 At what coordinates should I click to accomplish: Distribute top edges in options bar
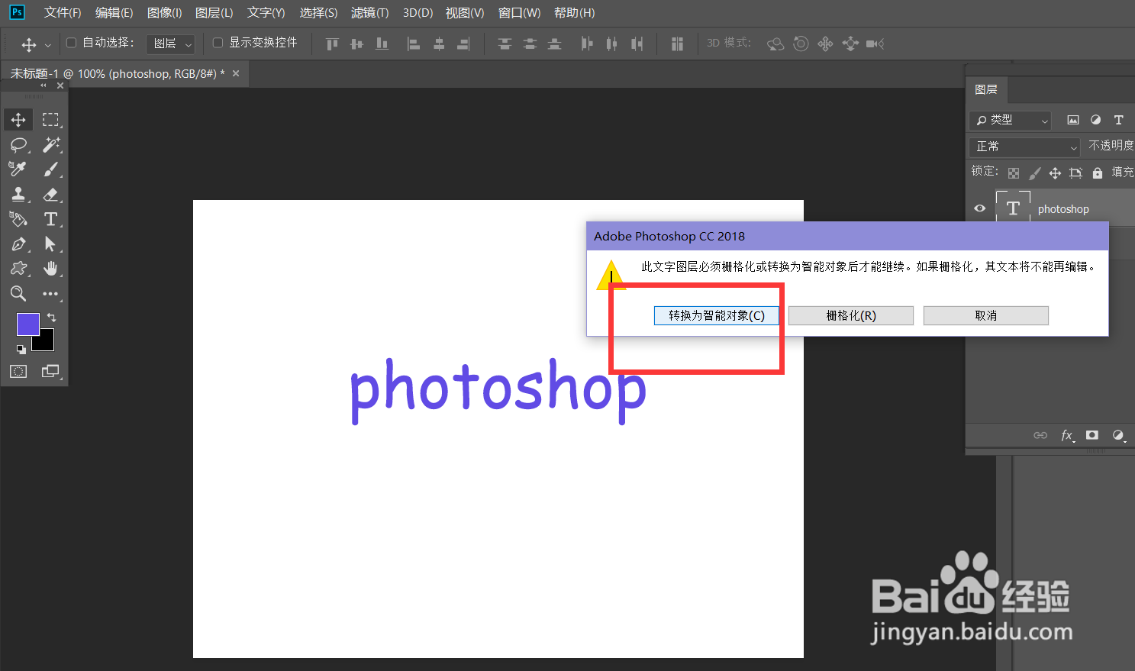coord(505,44)
